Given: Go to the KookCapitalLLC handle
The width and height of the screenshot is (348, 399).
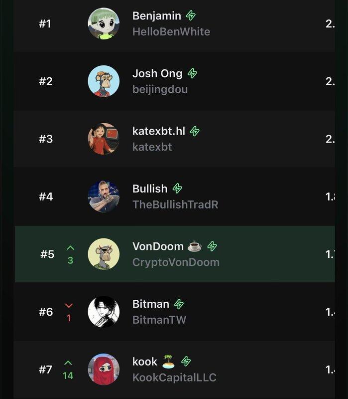Looking at the screenshot, I should (x=174, y=378).
